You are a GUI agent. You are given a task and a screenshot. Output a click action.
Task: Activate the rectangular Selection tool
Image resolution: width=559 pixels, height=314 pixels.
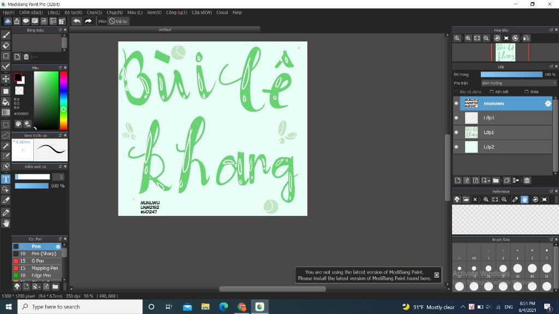(x=5, y=125)
